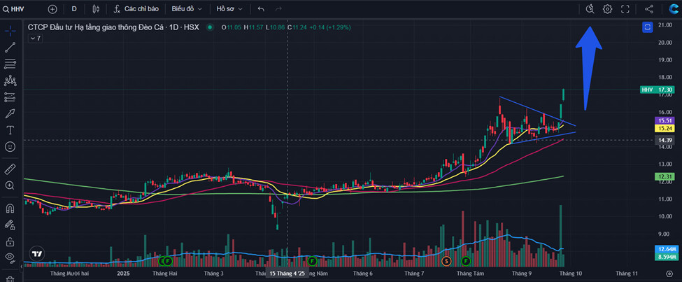Click the TradingView logo on chart

(x=37, y=254)
